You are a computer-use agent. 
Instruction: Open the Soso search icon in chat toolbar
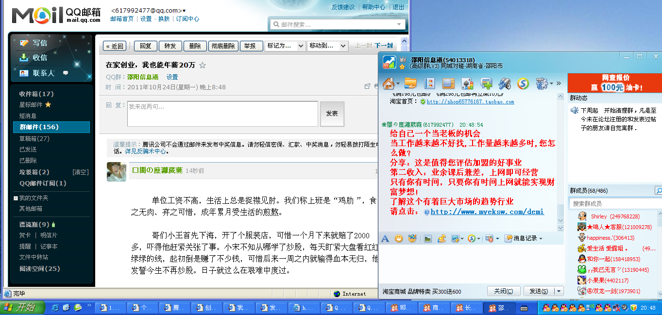pos(471,238)
